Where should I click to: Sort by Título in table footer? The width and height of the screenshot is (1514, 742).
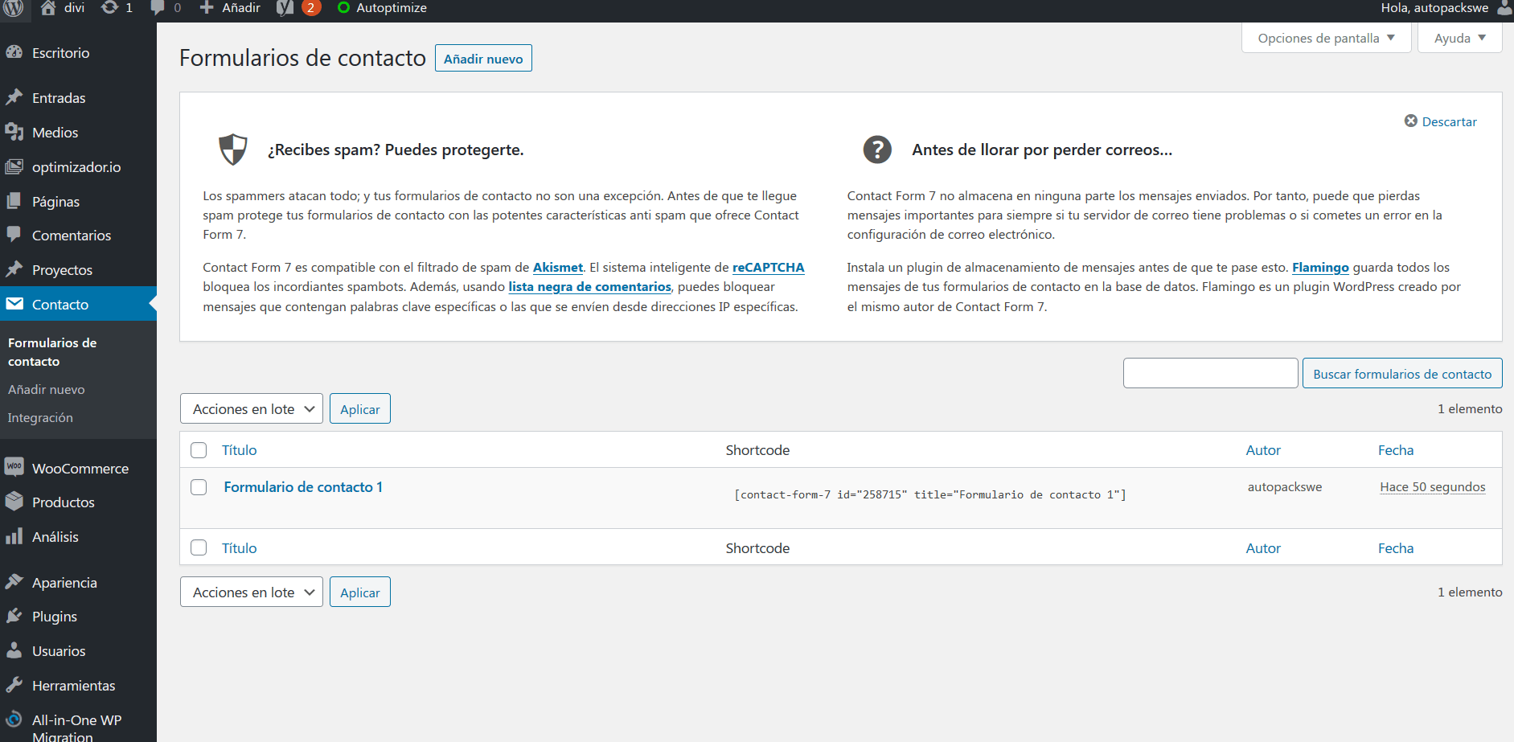(240, 547)
